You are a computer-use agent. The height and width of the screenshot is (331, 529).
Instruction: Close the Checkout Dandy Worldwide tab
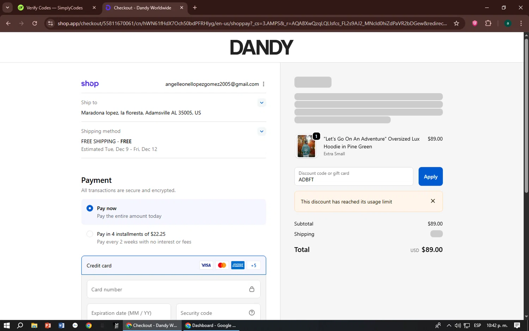[x=182, y=8]
